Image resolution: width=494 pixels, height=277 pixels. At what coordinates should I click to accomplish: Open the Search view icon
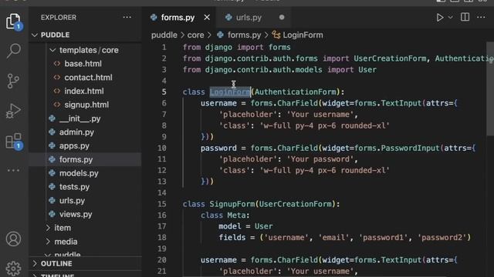(x=13, y=51)
